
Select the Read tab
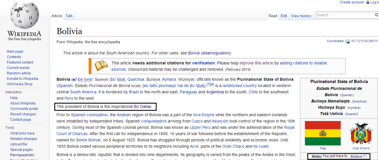273,16
